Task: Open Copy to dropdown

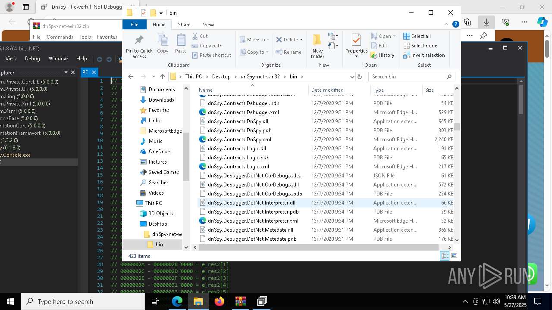Action: [254, 52]
